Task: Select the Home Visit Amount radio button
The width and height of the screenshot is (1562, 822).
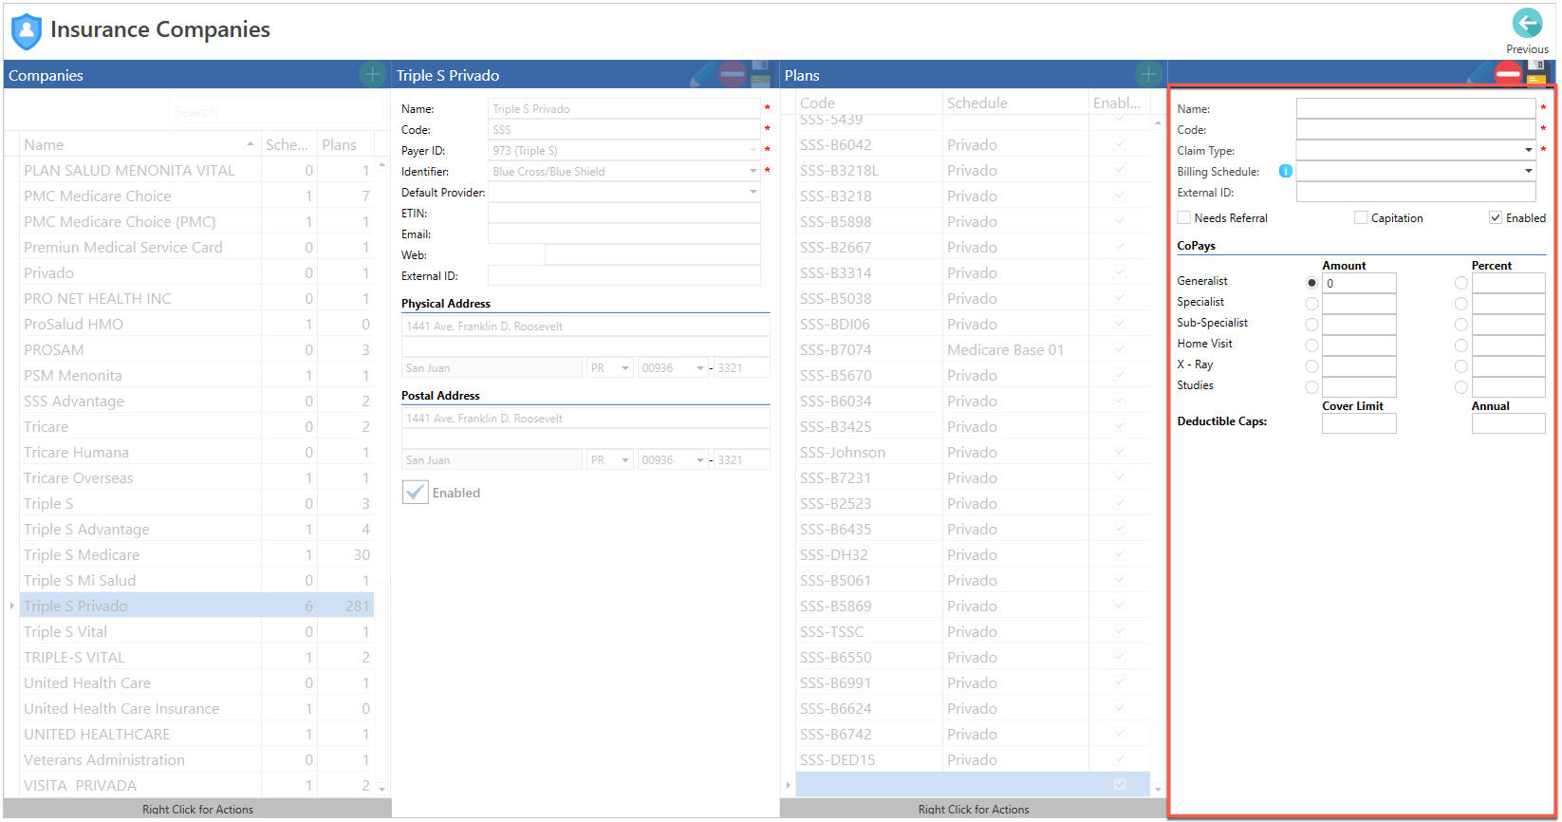Action: click(1311, 346)
